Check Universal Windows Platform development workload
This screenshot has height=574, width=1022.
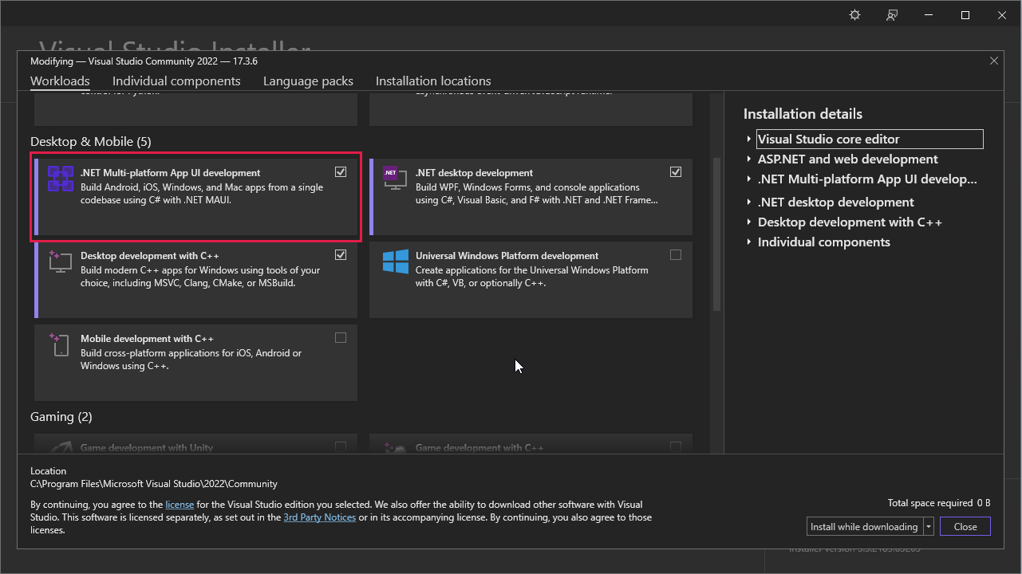coord(676,255)
